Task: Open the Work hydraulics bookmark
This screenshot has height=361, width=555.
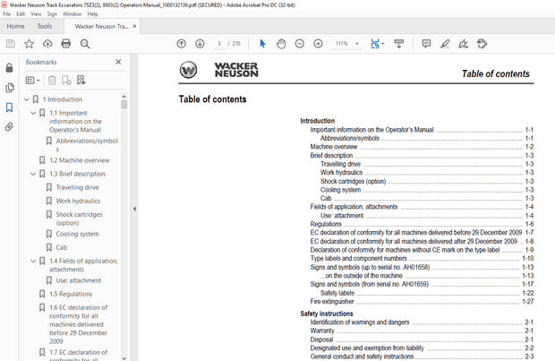Action: tap(78, 201)
